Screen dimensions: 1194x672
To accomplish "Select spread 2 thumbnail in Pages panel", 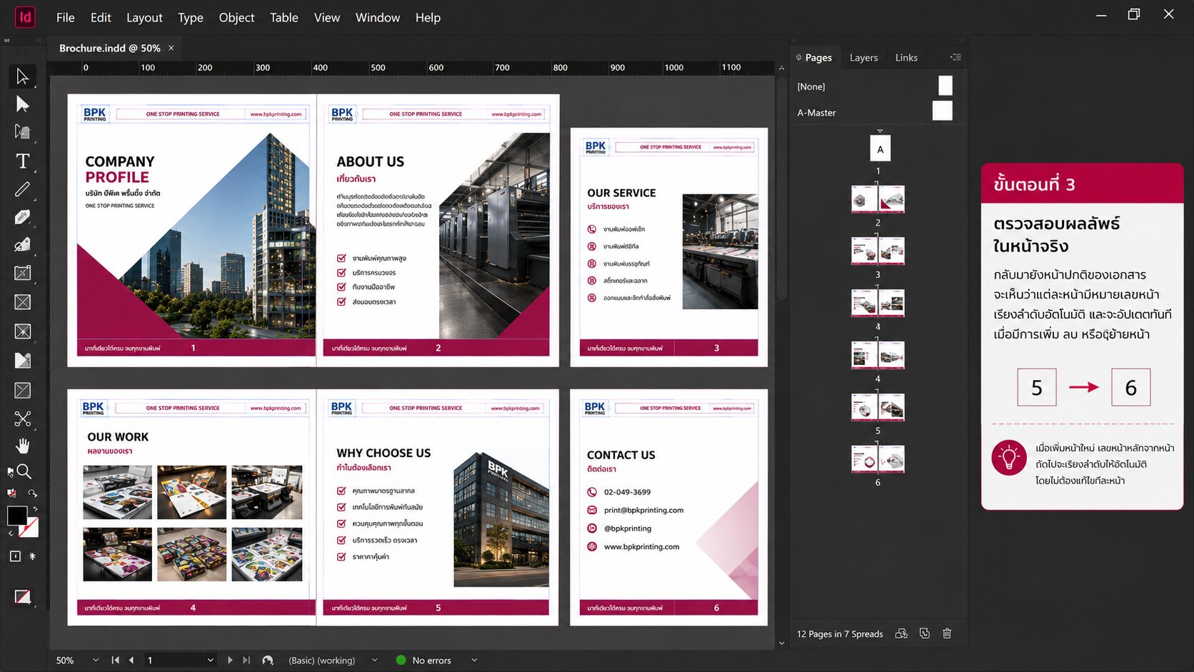I will [878, 199].
